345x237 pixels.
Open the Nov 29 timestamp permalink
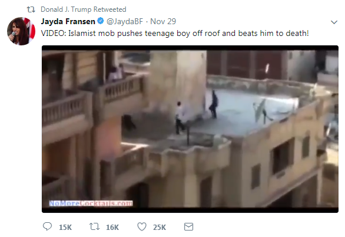[163, 21]
